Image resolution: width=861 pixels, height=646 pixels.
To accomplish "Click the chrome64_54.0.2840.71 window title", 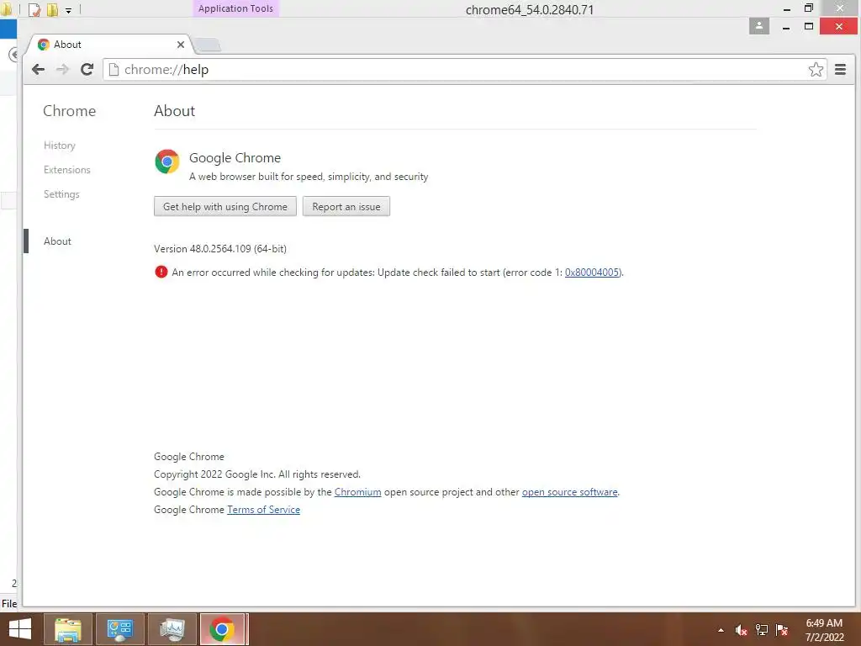I will tap(530, 9).
